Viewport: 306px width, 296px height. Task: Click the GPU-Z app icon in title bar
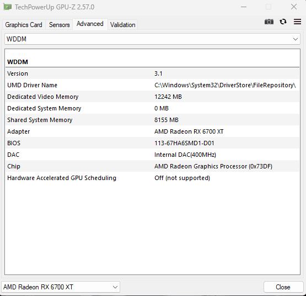7,7
